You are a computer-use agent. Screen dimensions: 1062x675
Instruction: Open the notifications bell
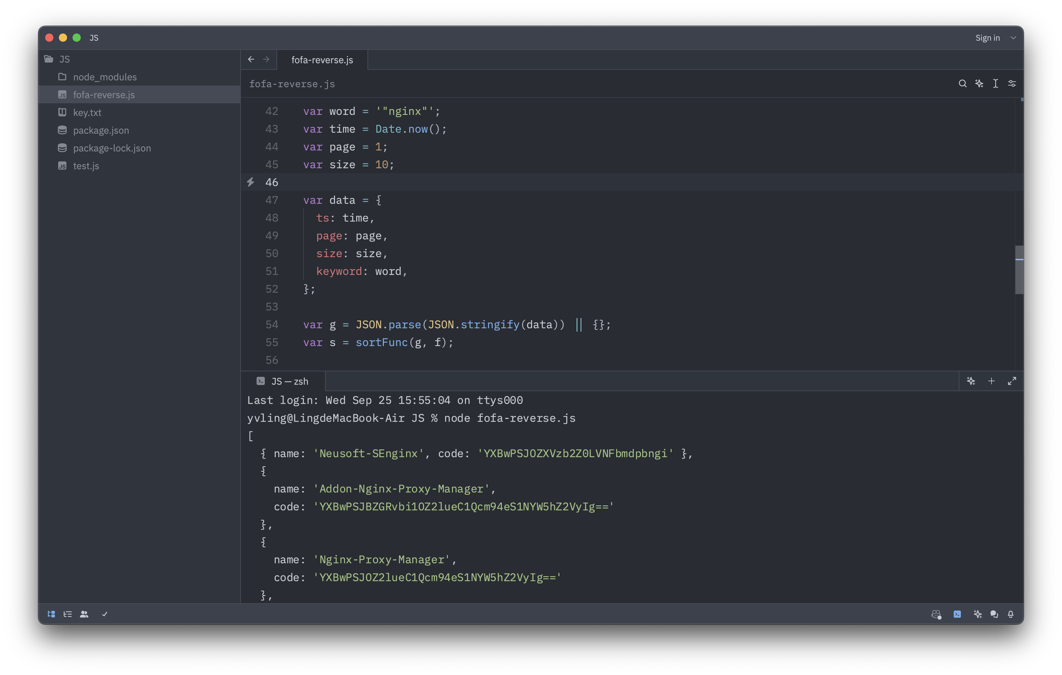(x=1010, y=614)
